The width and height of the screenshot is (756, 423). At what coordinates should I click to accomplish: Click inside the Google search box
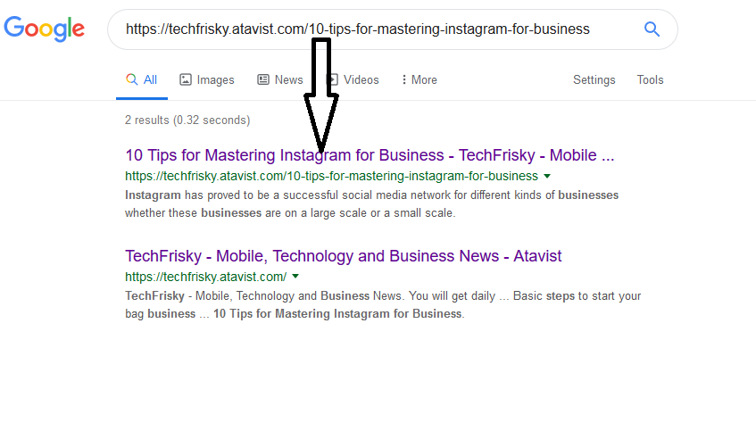(375, 29)
